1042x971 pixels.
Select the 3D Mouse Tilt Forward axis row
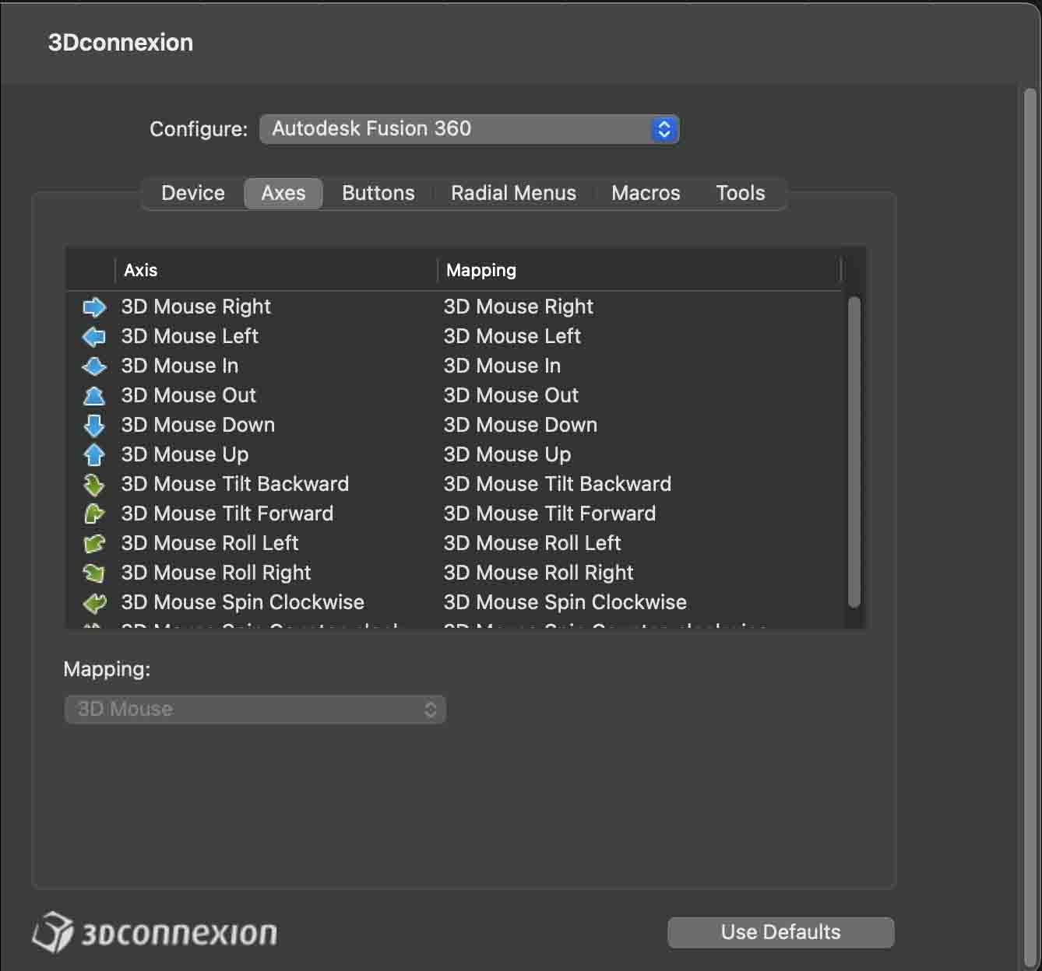click(x=455, y=514)
